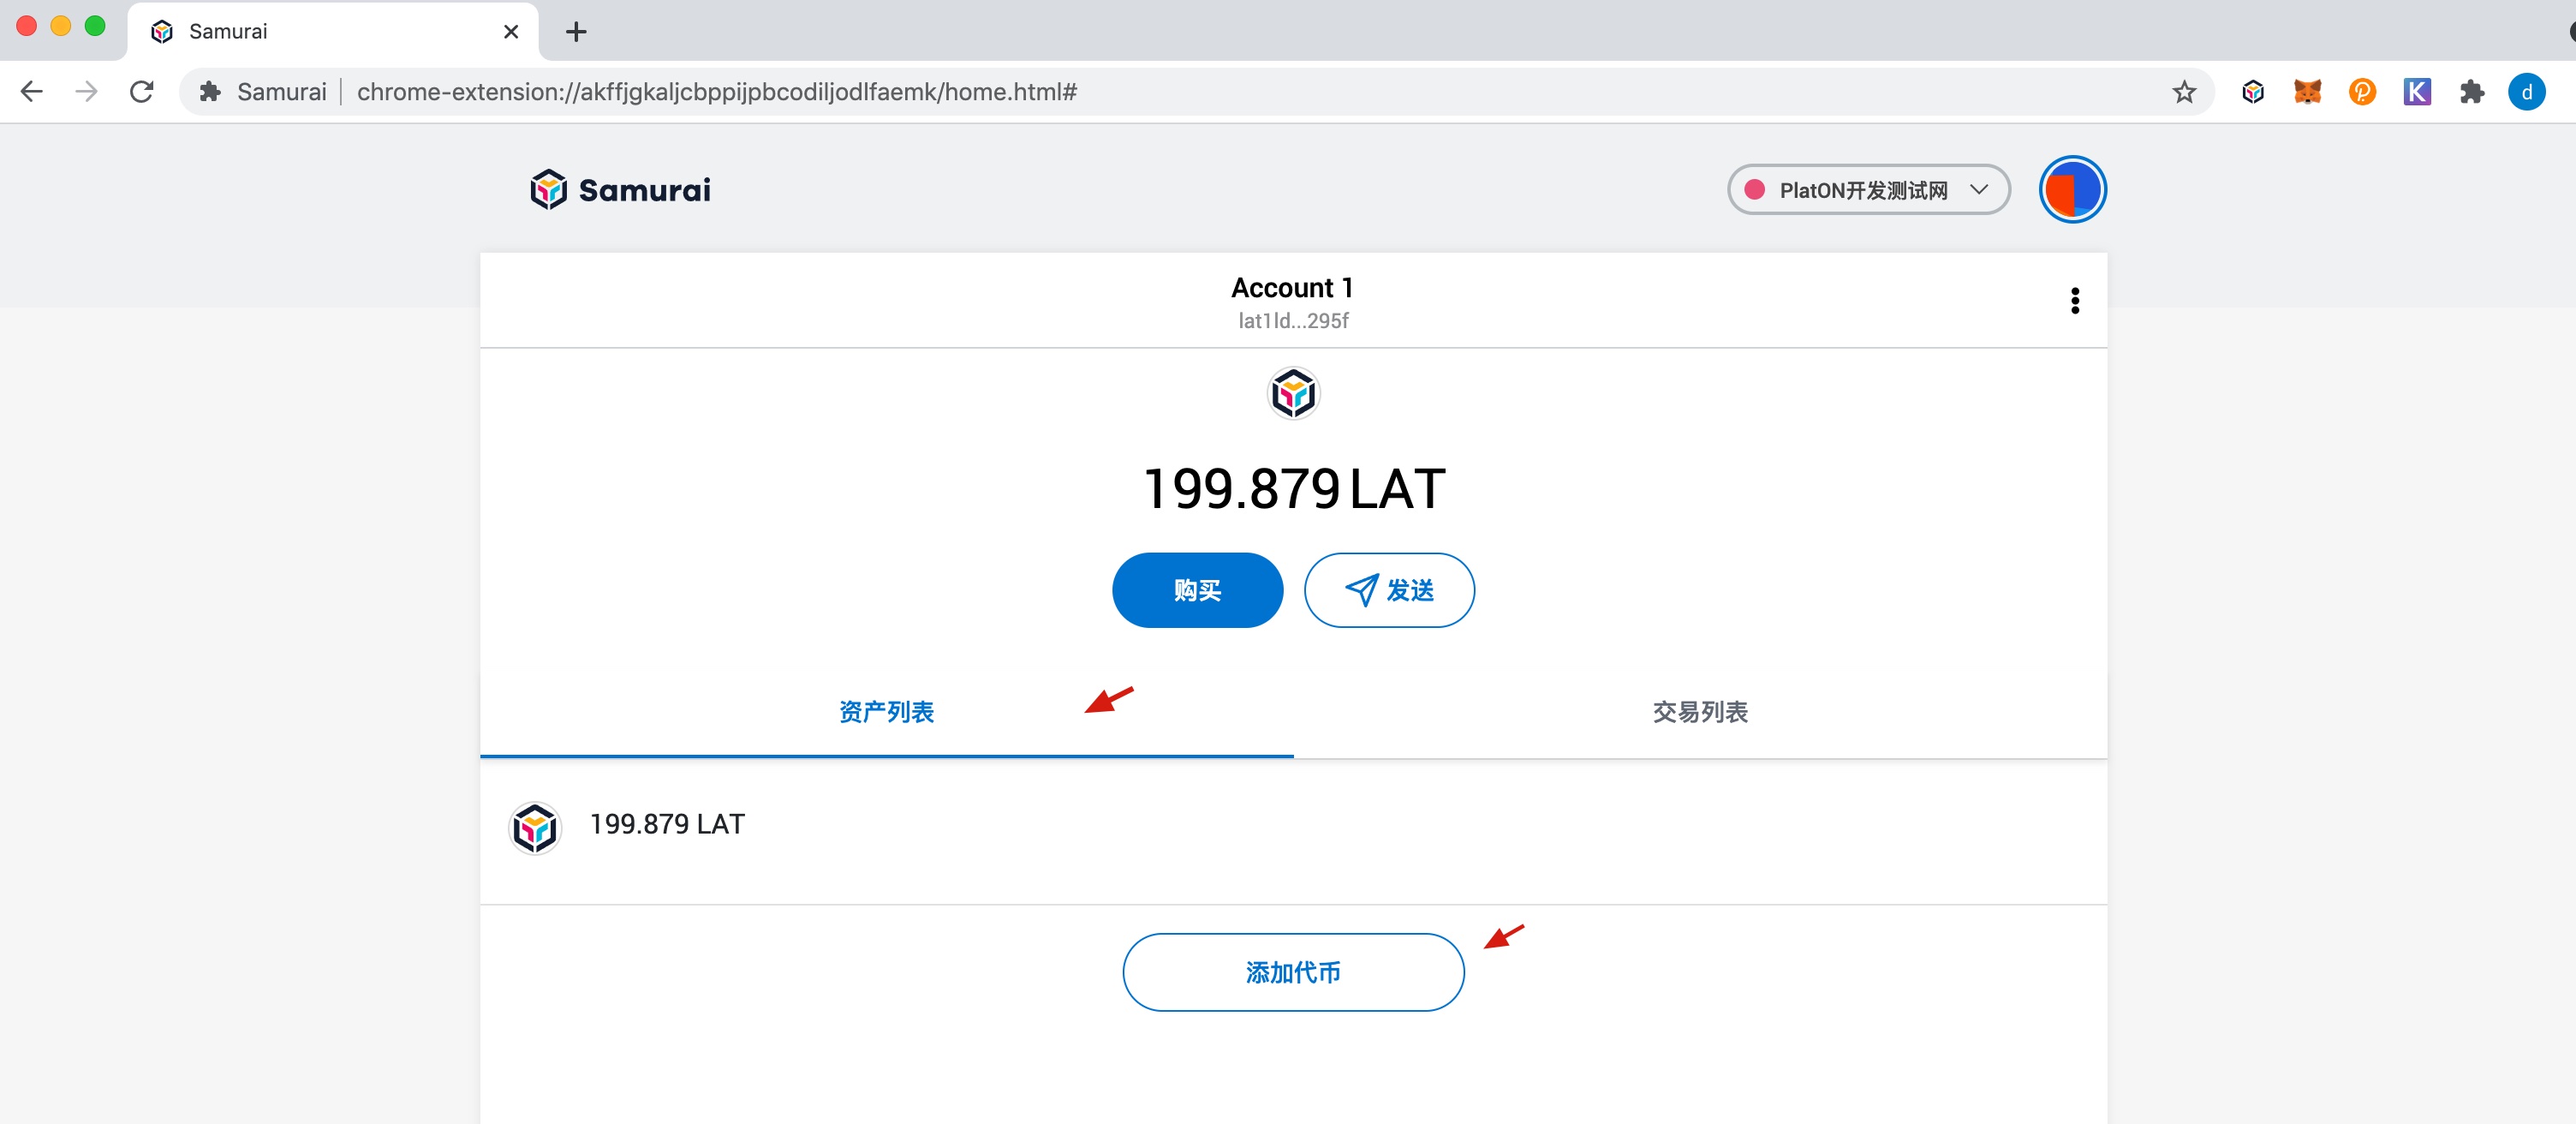This screenshot has width=2576, height=1124.
Task: Open a new browser tab
Action: 576,32
